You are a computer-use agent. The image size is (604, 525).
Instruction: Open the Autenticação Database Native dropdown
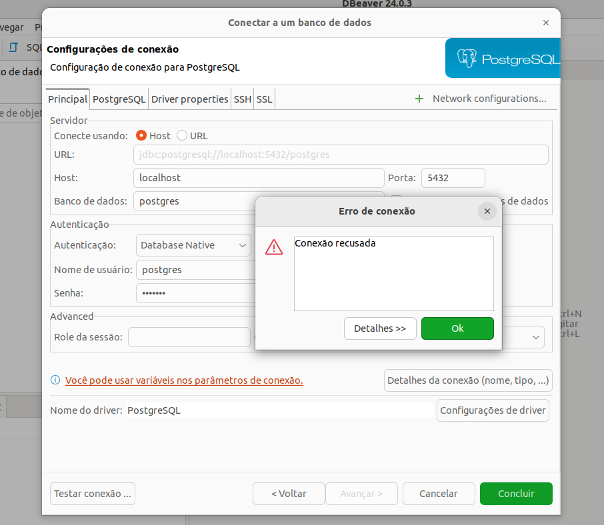coord(193,245)
